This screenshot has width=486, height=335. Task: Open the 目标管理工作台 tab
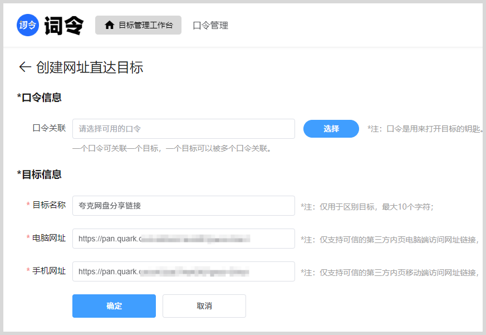pos(138,25)
